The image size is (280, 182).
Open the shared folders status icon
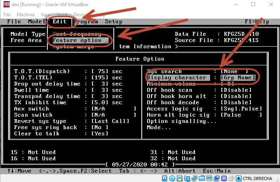pyautogui.click(x=202, y=178)
